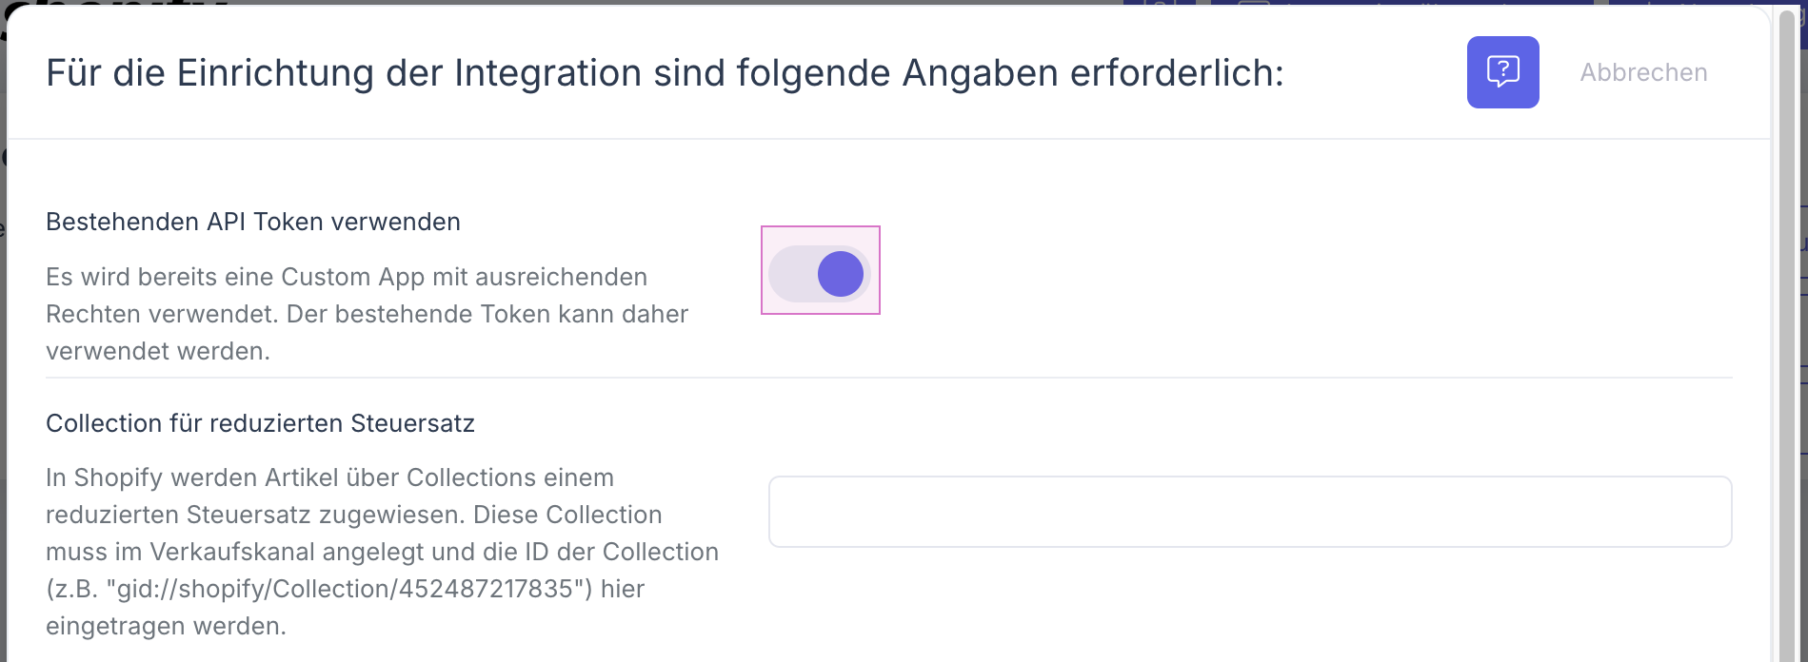The width and height of the screenshot is (1808, 662).
Task: Dismiss the integration setup via Abbrechen
Action: 1643,72
